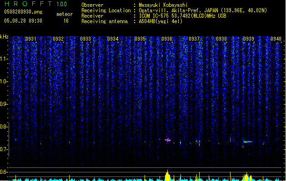Click the kHz axis unit label
The height and width of the screenshot is (181, 286).
(4, 37)
